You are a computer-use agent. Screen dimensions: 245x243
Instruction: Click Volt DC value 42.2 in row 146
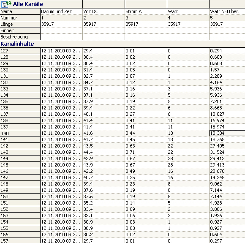(88, 171)
